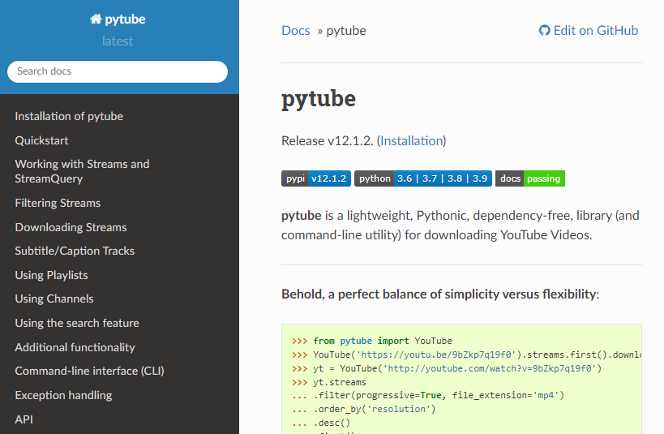Click the youtu.be/9bZkp7q19f0 URL in code
664x434 pixels.
click(439, 355)
